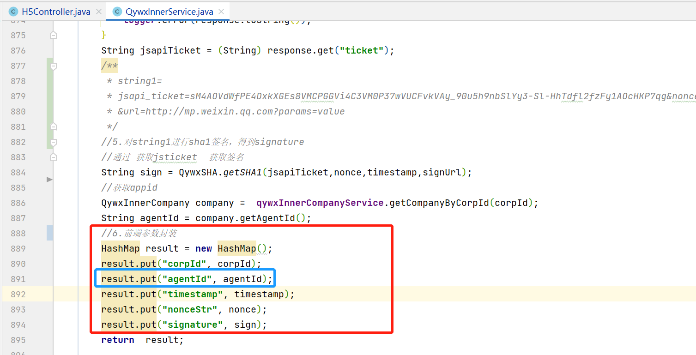Click the jsapi_ticket= comment line
Image resolution: width=696 pixels, height=355 pixels.
pos(401,96)
